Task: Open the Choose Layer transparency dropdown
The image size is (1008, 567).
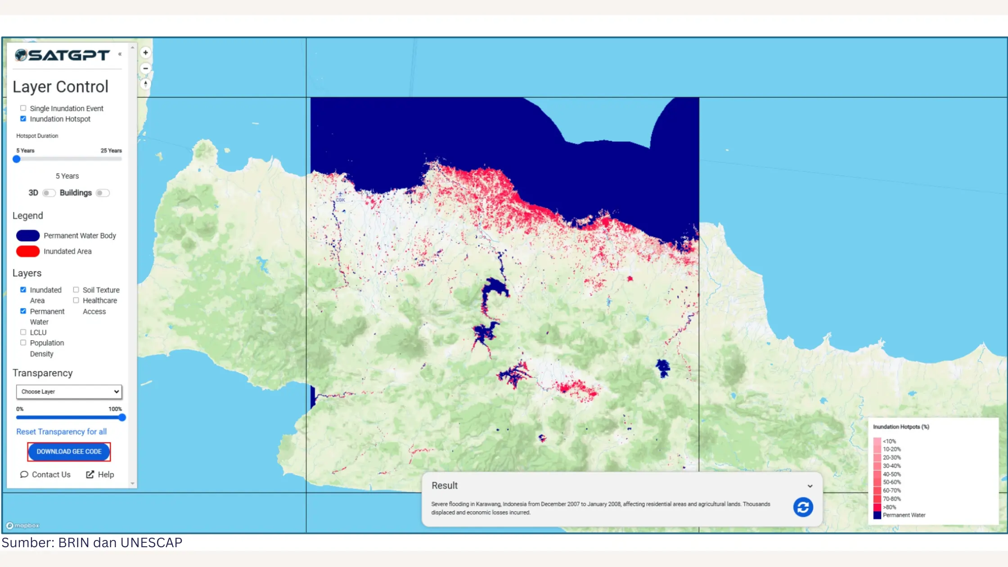Action: pos(69,391)
